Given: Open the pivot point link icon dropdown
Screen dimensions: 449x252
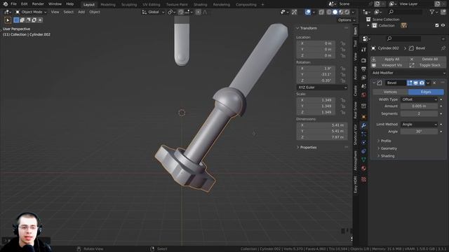Looking at the screenshot, I should 171,12.
